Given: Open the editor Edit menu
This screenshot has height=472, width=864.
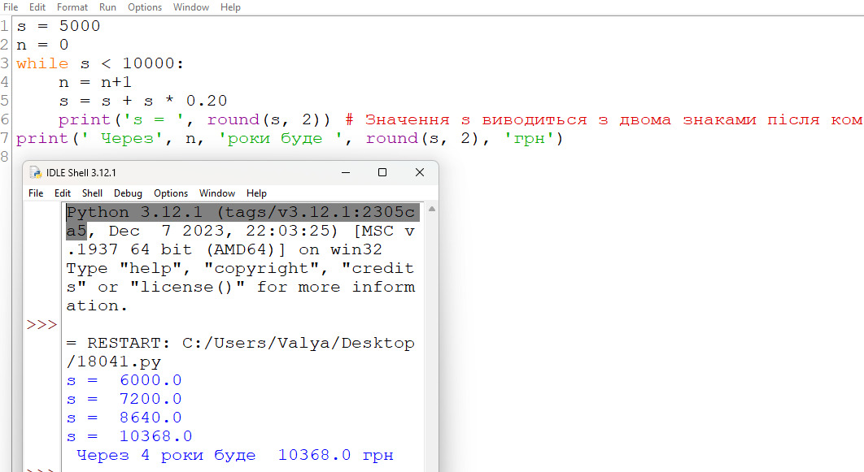Looking at the screenshot, I should pos(37,7).
